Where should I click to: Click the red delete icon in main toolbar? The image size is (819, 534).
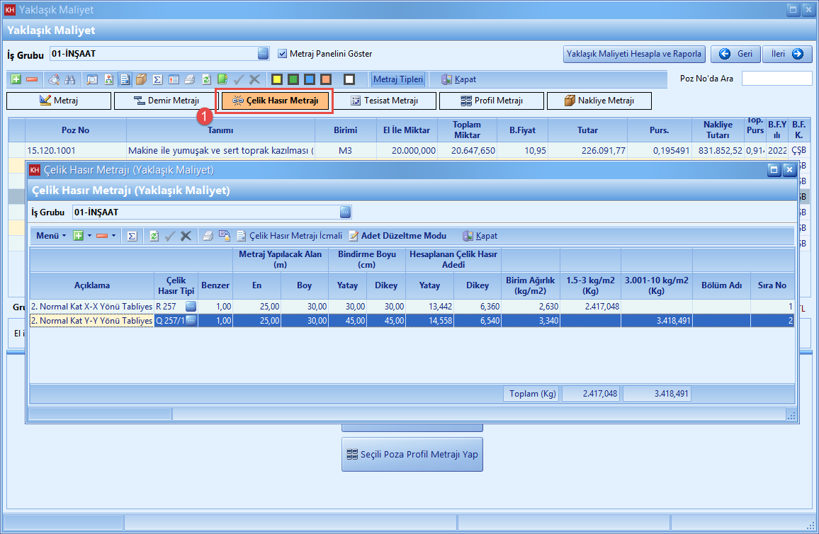32,79
